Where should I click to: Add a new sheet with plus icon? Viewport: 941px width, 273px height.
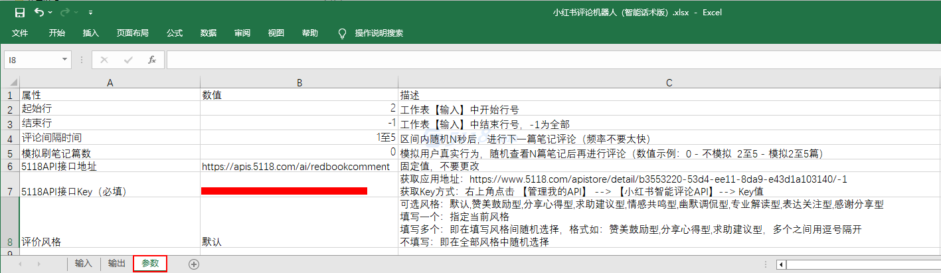pyautogui.click(x=194, y=264)
